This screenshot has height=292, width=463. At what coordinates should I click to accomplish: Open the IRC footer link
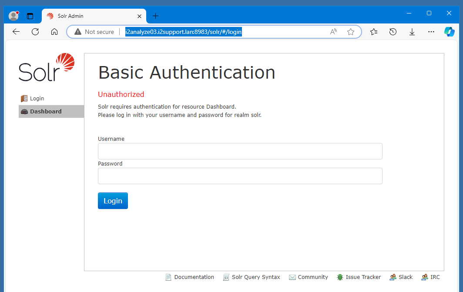(435, 277)
